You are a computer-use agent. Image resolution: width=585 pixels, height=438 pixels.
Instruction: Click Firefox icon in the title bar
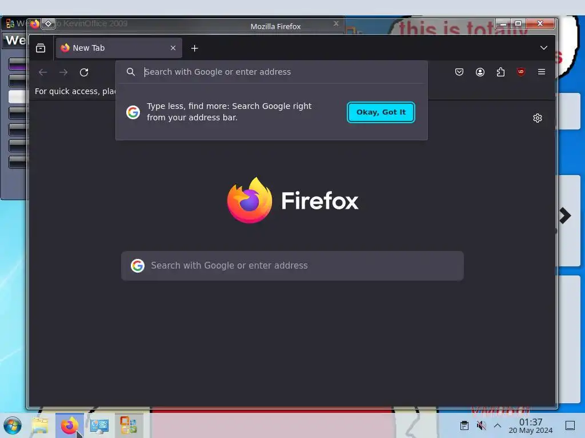click(35, 24)
